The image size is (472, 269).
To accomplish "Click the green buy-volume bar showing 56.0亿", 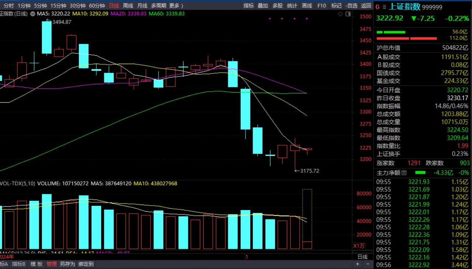I will point(391,32).
